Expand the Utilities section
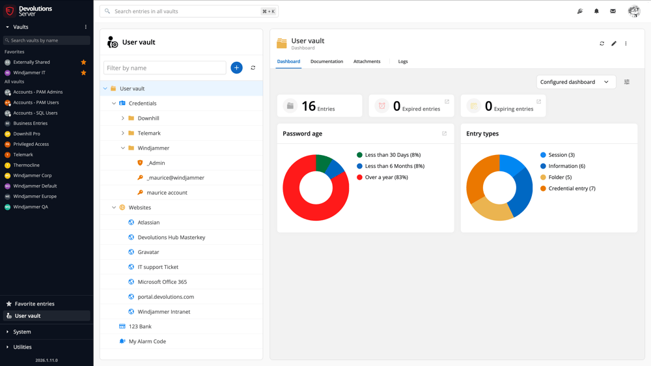Screen dimensions: 651x366 point(7,347)
